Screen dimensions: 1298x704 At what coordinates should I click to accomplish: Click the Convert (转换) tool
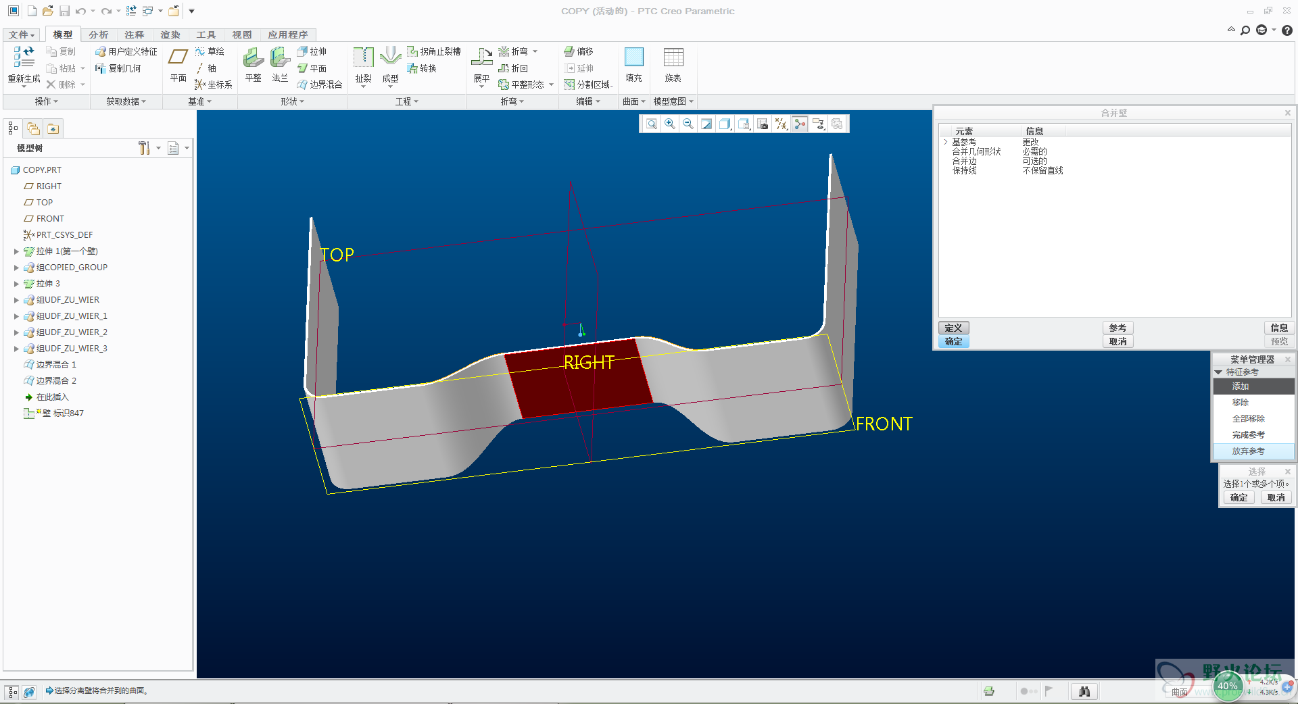coord(422,68)
